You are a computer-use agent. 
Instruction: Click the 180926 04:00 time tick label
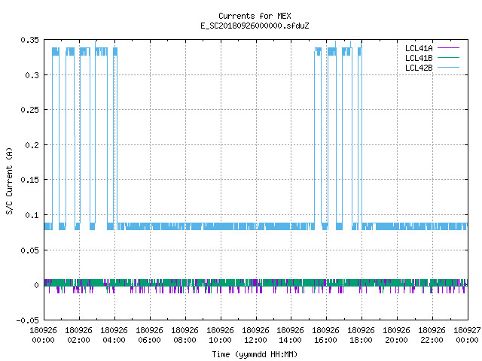pos(114,335)
